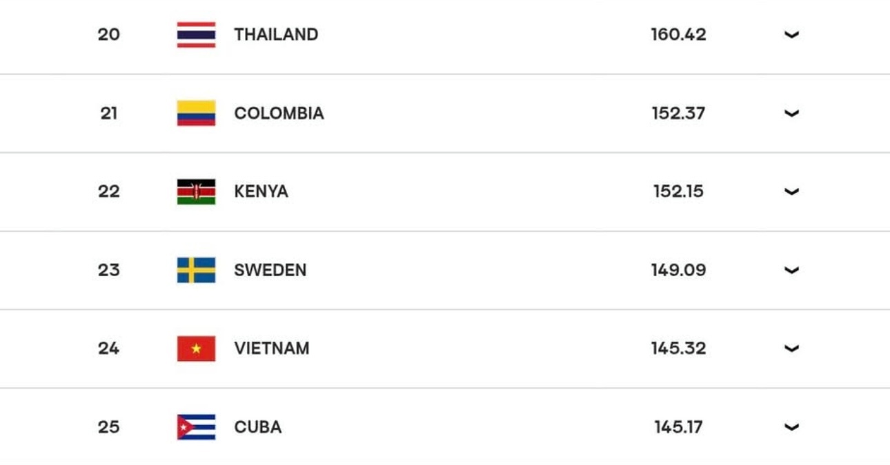Expand the Cuba row chevron
Image resolution: width=890 pixels, height=465 pixels.
click(791, 427)
